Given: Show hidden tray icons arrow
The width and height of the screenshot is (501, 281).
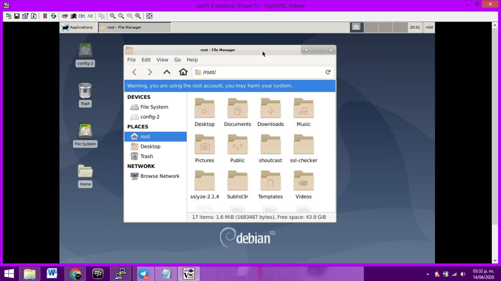Looking at the screenshot, I should click(x=427, y=274).
